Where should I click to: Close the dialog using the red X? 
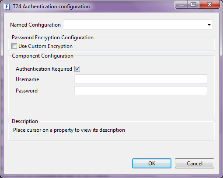point(209,5)
